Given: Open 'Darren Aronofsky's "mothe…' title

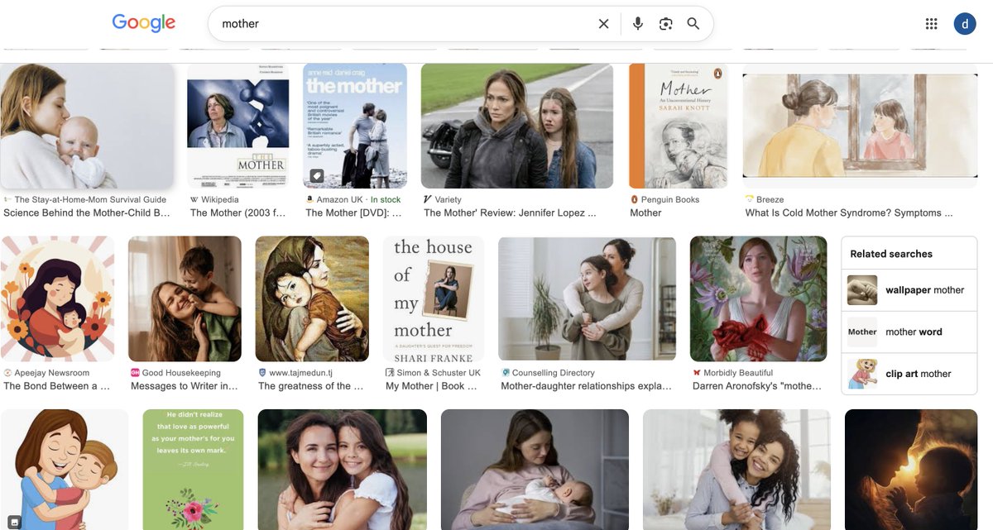Looking at the screenshot, I should tap(757, 386).
